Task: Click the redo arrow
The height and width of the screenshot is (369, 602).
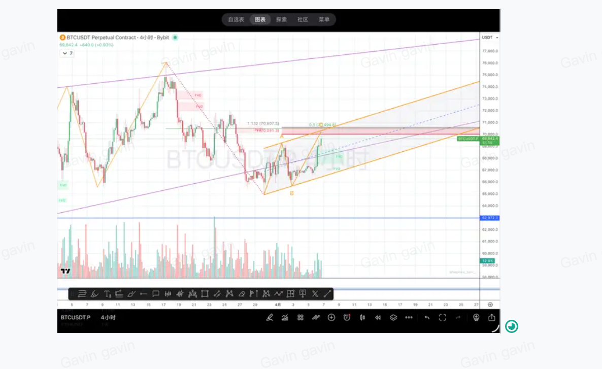Action: point(458,318)
